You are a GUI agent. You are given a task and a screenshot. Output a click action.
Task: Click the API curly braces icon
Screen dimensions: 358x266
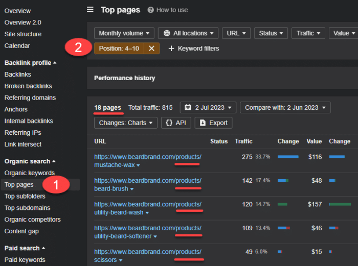169,123
